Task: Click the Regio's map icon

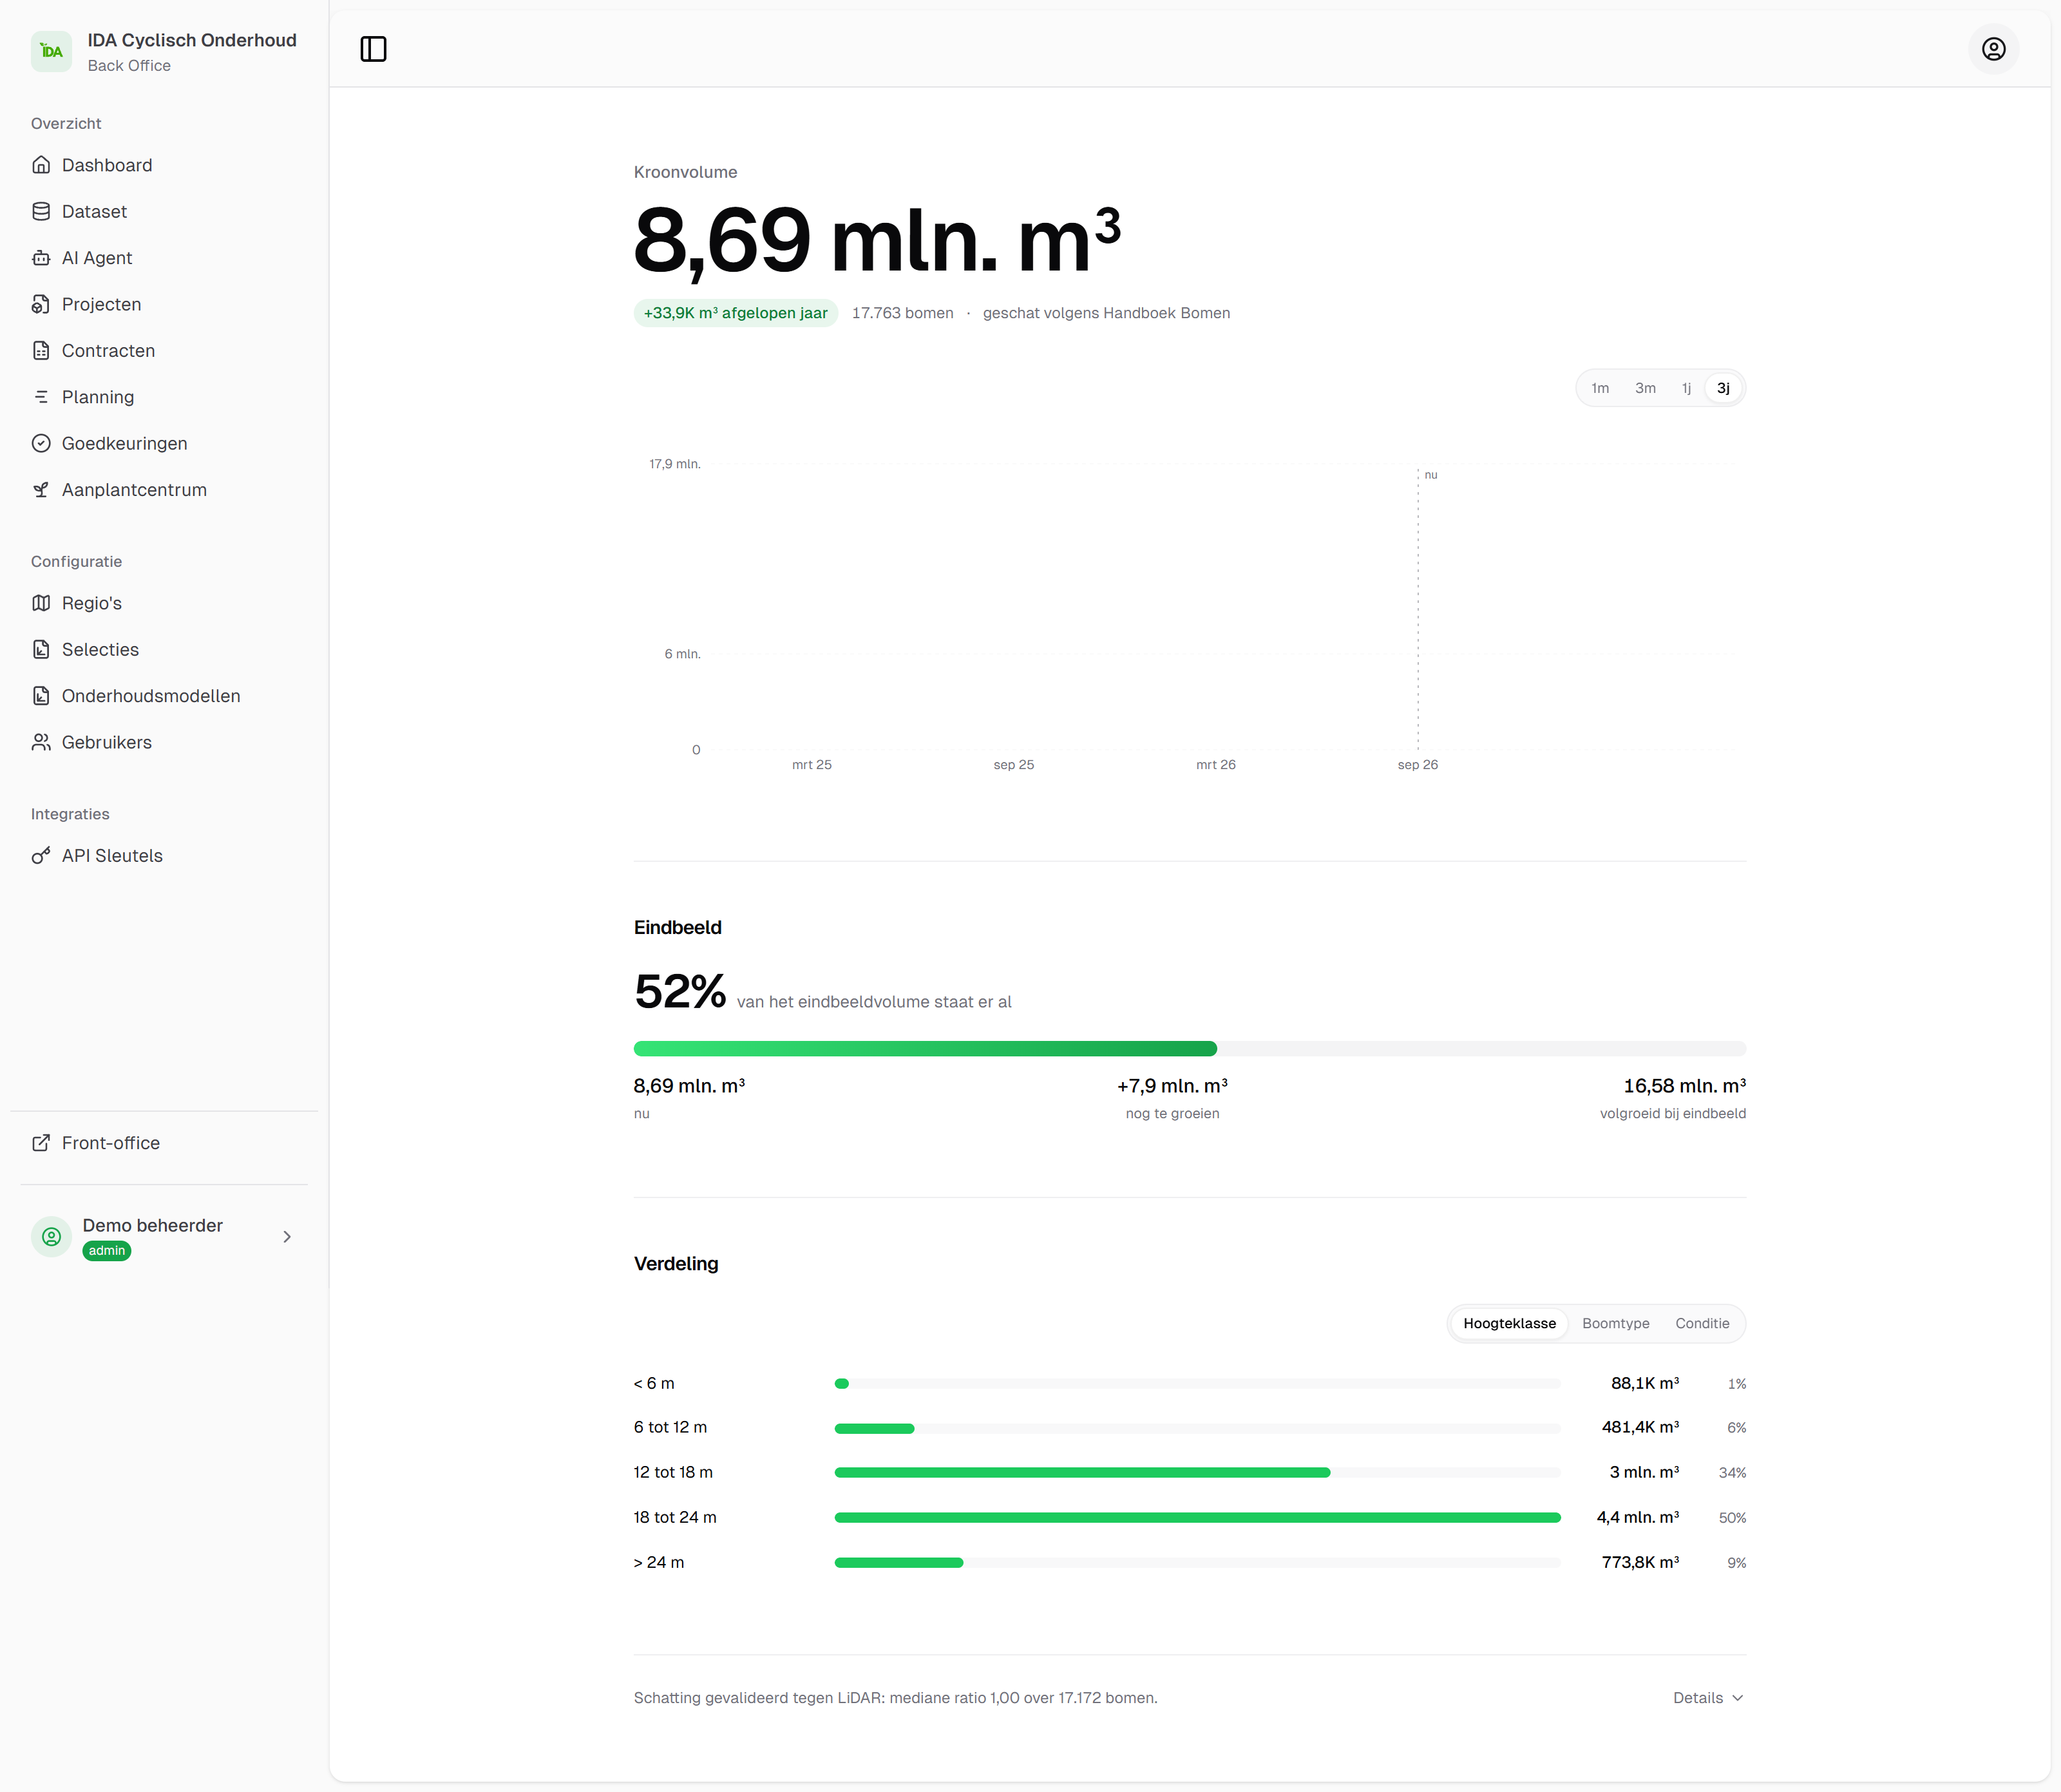Action: pos(41,603)
